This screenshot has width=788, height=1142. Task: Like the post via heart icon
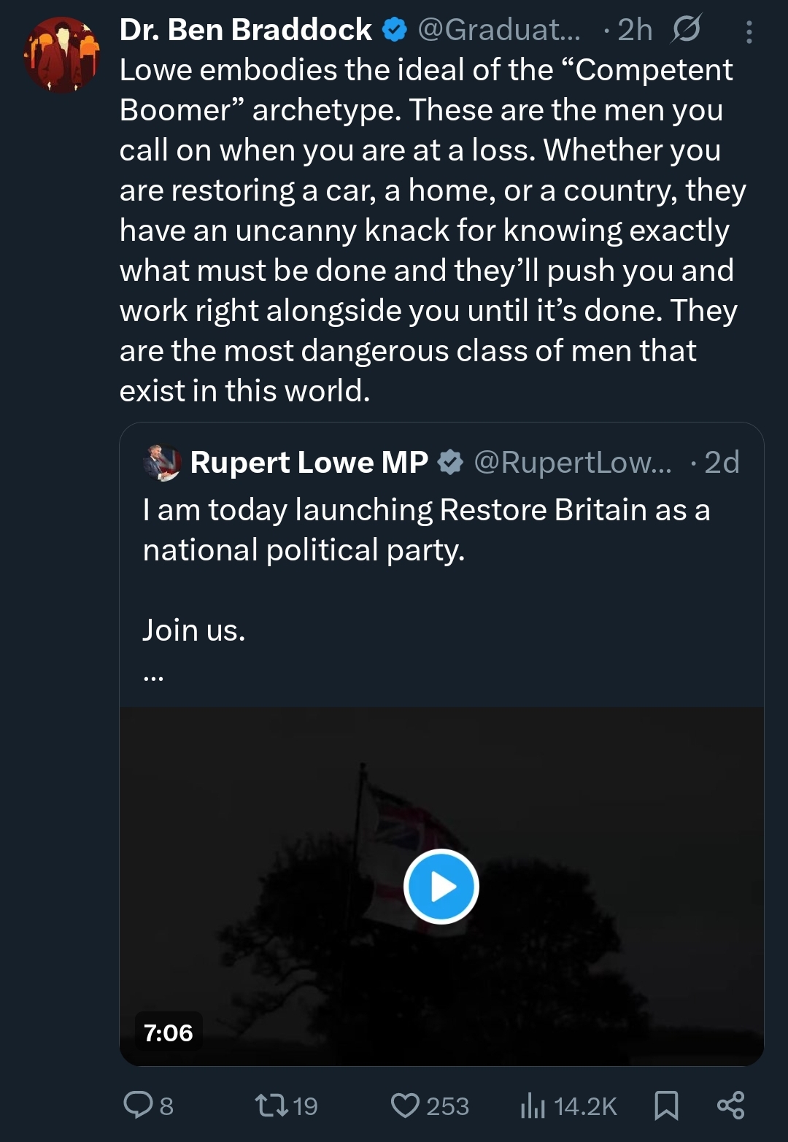(405, 1106)
